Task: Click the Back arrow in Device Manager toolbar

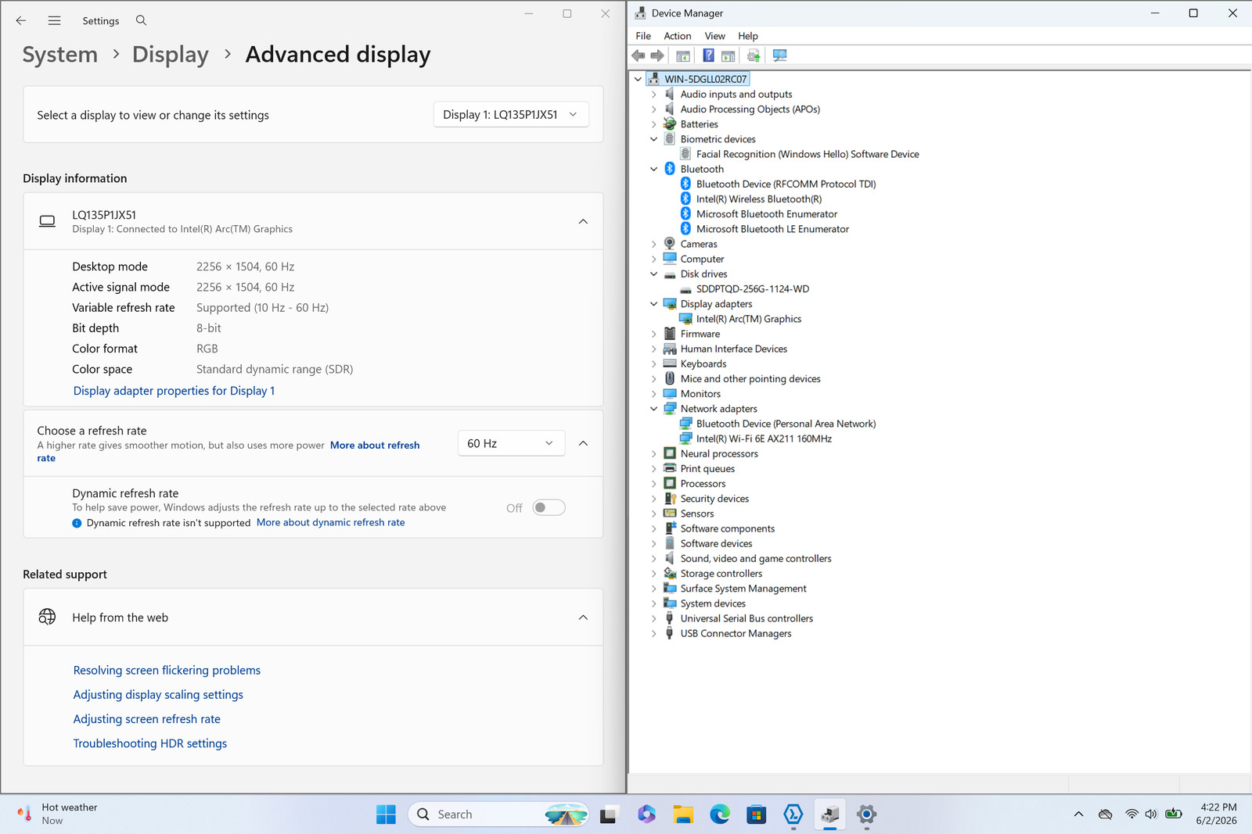Action: [639, 55]
